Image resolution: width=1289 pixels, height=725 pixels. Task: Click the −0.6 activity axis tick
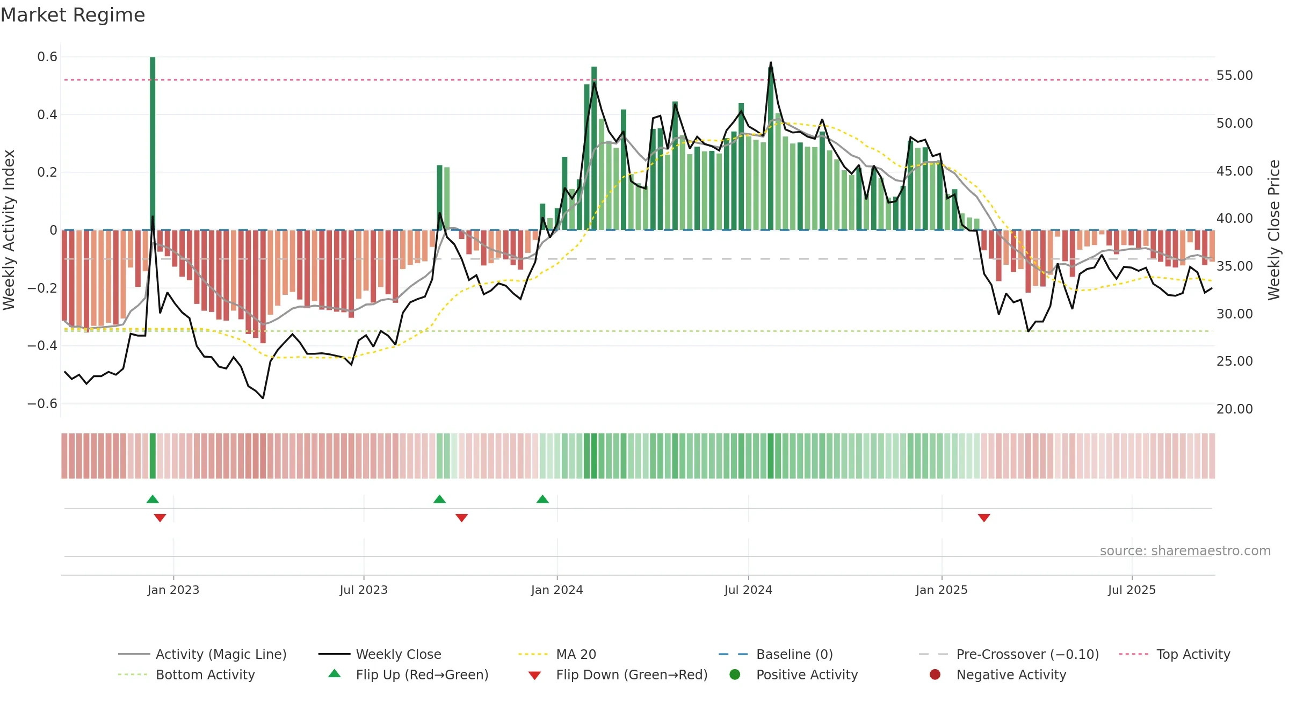pyautogui.click(x=42, y=404)
